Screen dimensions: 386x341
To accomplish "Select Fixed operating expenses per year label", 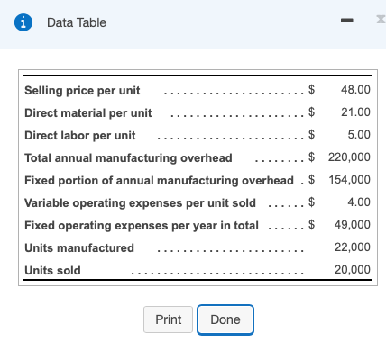I will pos(142,225).
